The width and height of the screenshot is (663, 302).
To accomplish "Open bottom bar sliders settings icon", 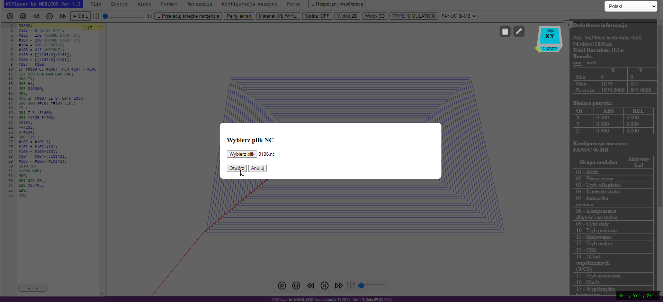I will pyautogui.click(x=351, y=286).
